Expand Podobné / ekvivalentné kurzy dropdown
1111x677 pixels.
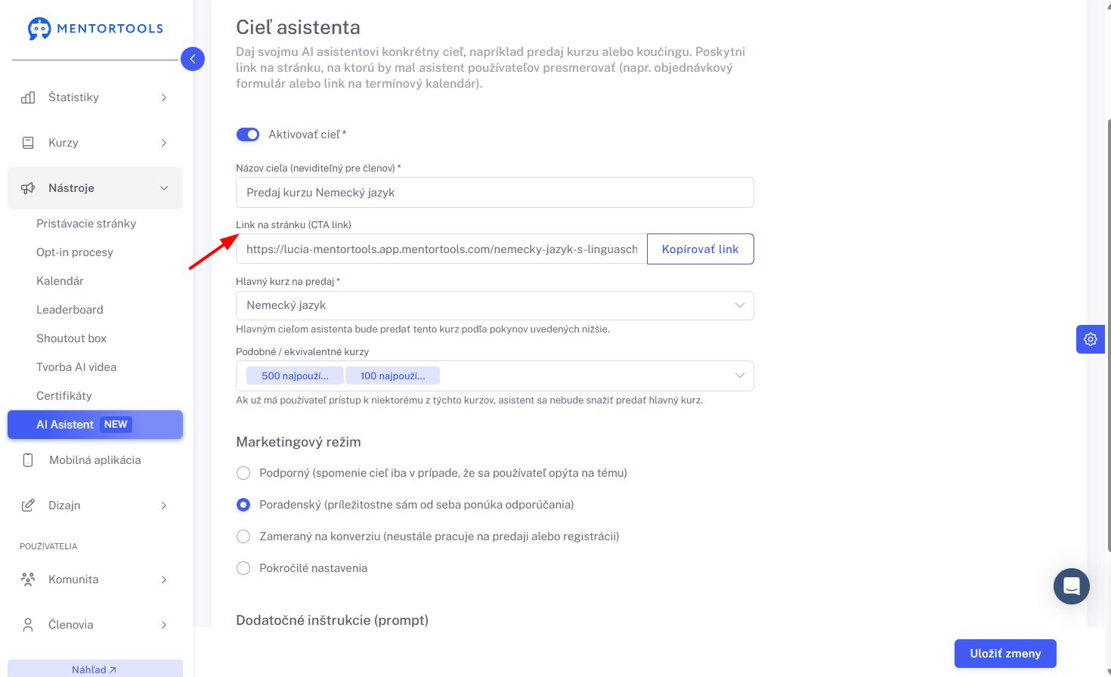coord(495,376)
